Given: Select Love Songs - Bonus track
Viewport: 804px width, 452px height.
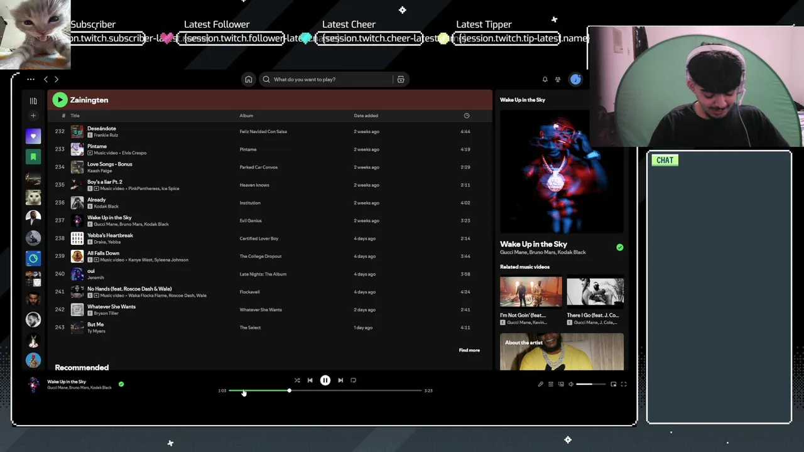Looking at the screenshot, I should (x=110, y=164).
